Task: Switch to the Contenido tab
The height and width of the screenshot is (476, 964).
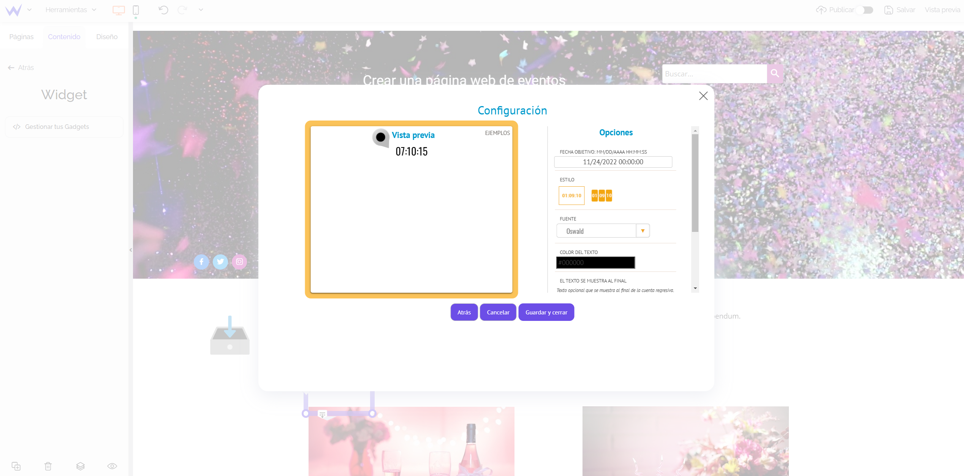Action: coord(64,37)
